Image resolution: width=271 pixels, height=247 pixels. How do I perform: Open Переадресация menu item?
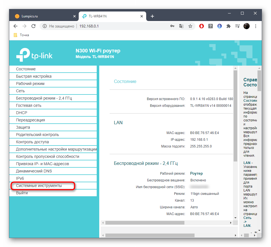[53, 120]
